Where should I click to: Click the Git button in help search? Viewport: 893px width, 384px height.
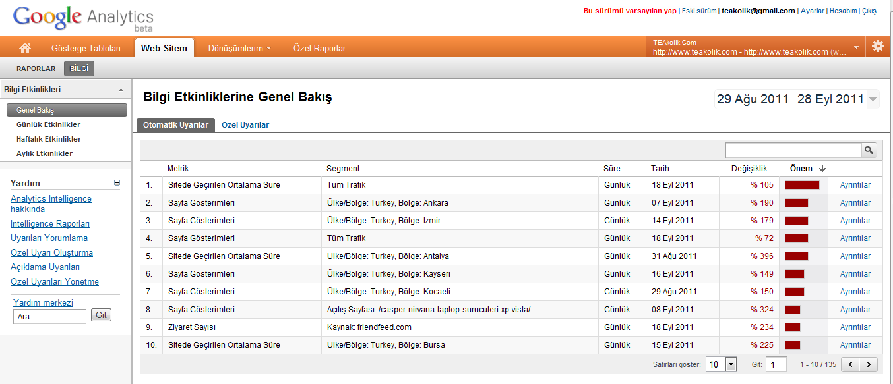coord(101,315)
